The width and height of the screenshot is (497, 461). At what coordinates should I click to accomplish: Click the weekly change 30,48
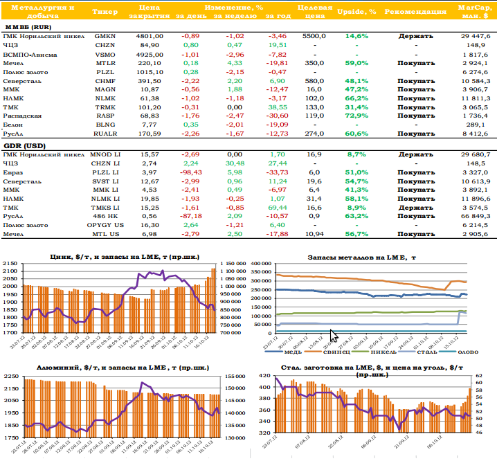point(235,163)
